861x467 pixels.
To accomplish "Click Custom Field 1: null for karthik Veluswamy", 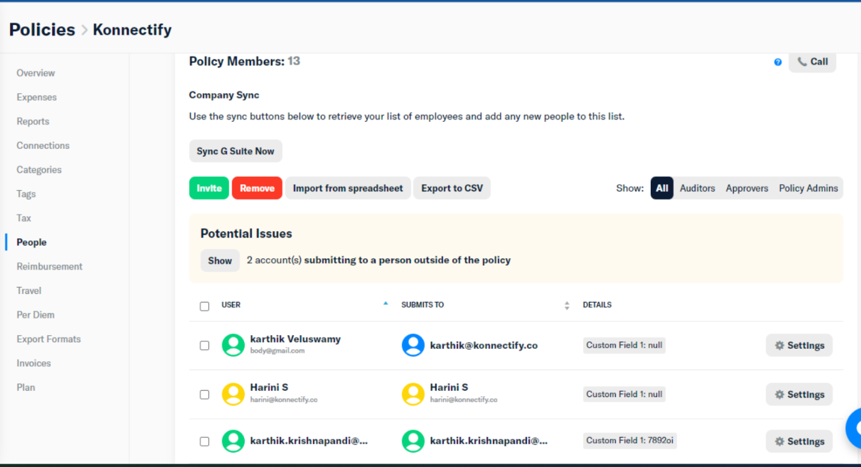I will pyautogui.click(x=624, y=345).
